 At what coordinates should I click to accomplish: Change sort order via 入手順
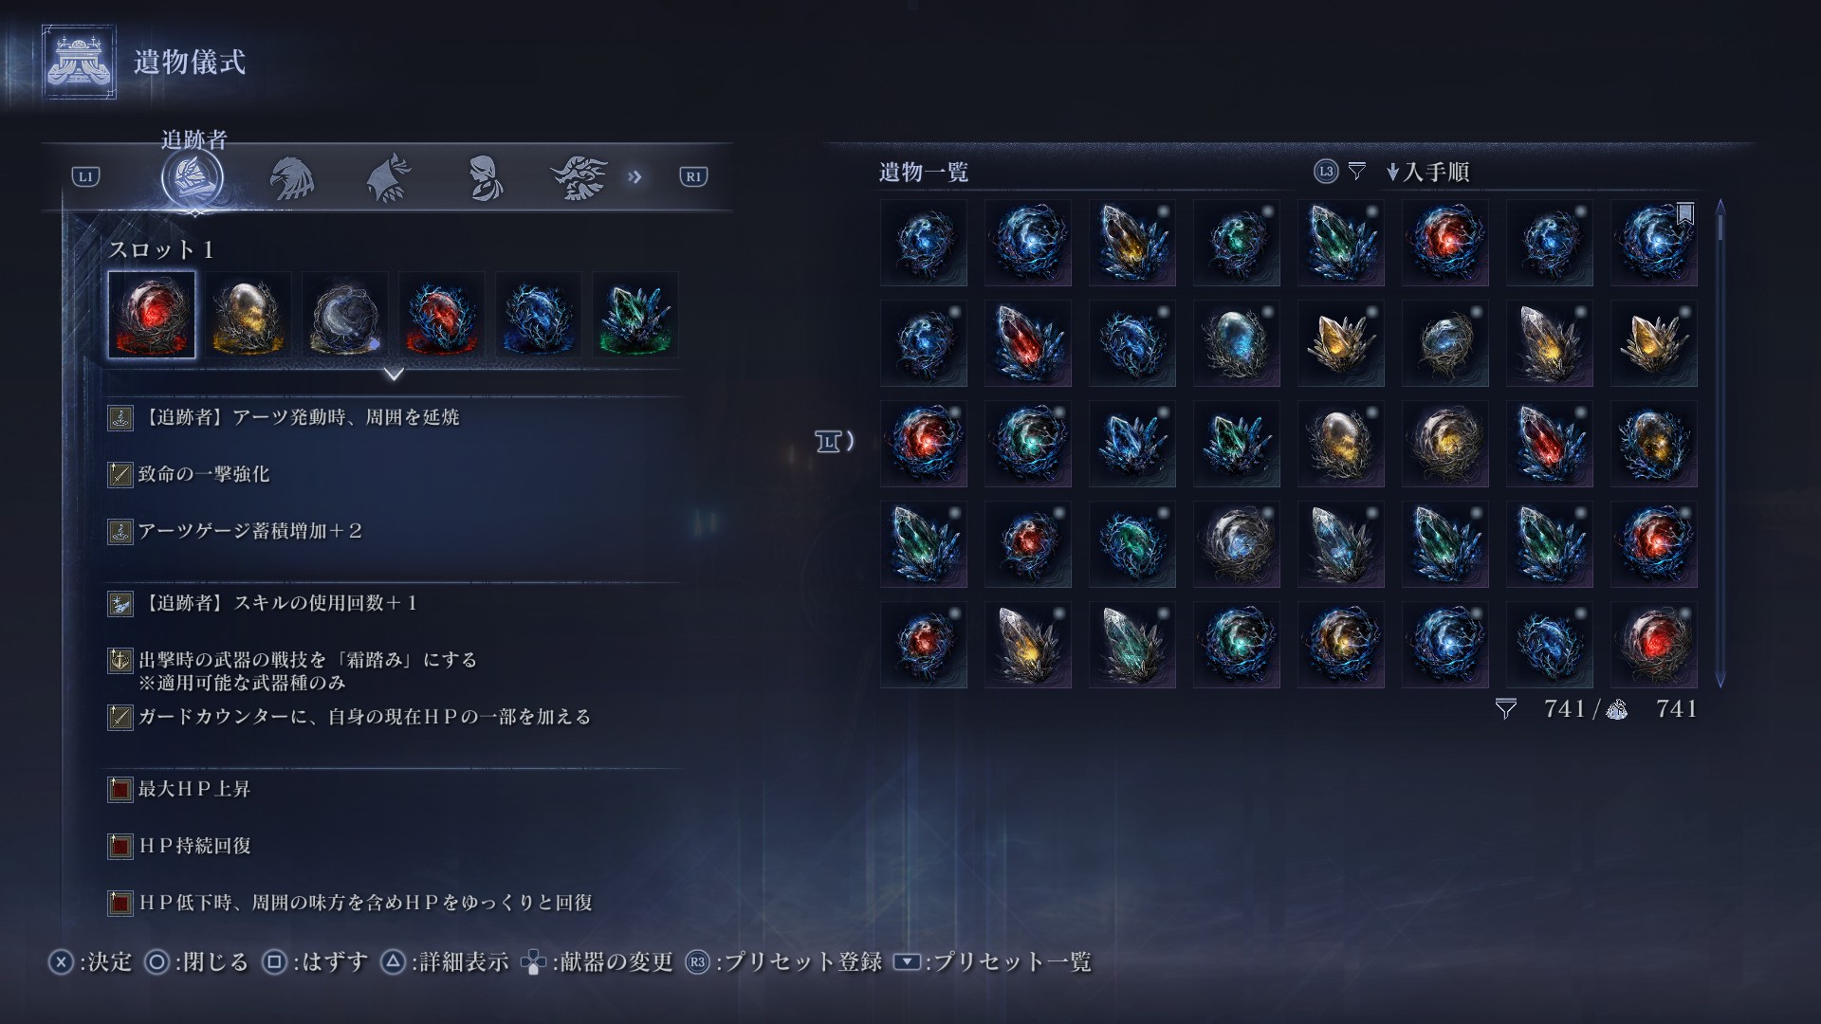click(1427, 172)
